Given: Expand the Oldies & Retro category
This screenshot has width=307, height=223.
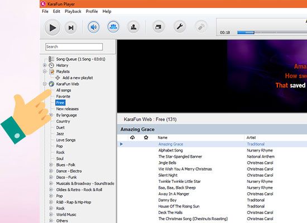Looking at the screenshot, I should (x=51, y=190).
